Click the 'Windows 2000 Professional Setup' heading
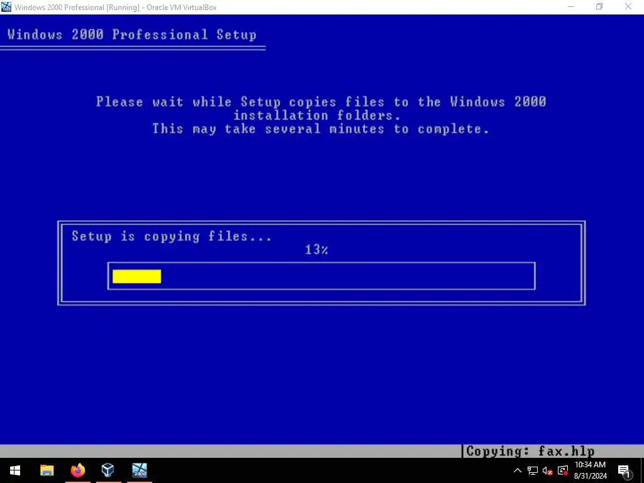644x483 pixels. (x=132, y=35)
